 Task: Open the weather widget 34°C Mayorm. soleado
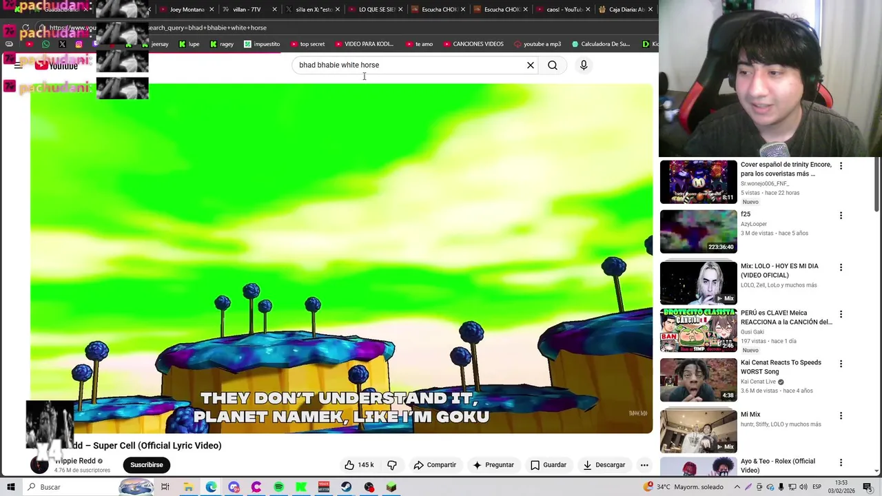click(684, 487)
